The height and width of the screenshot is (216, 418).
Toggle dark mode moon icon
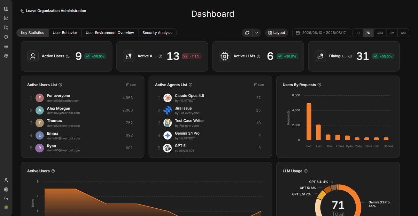[x=6, y=199]
